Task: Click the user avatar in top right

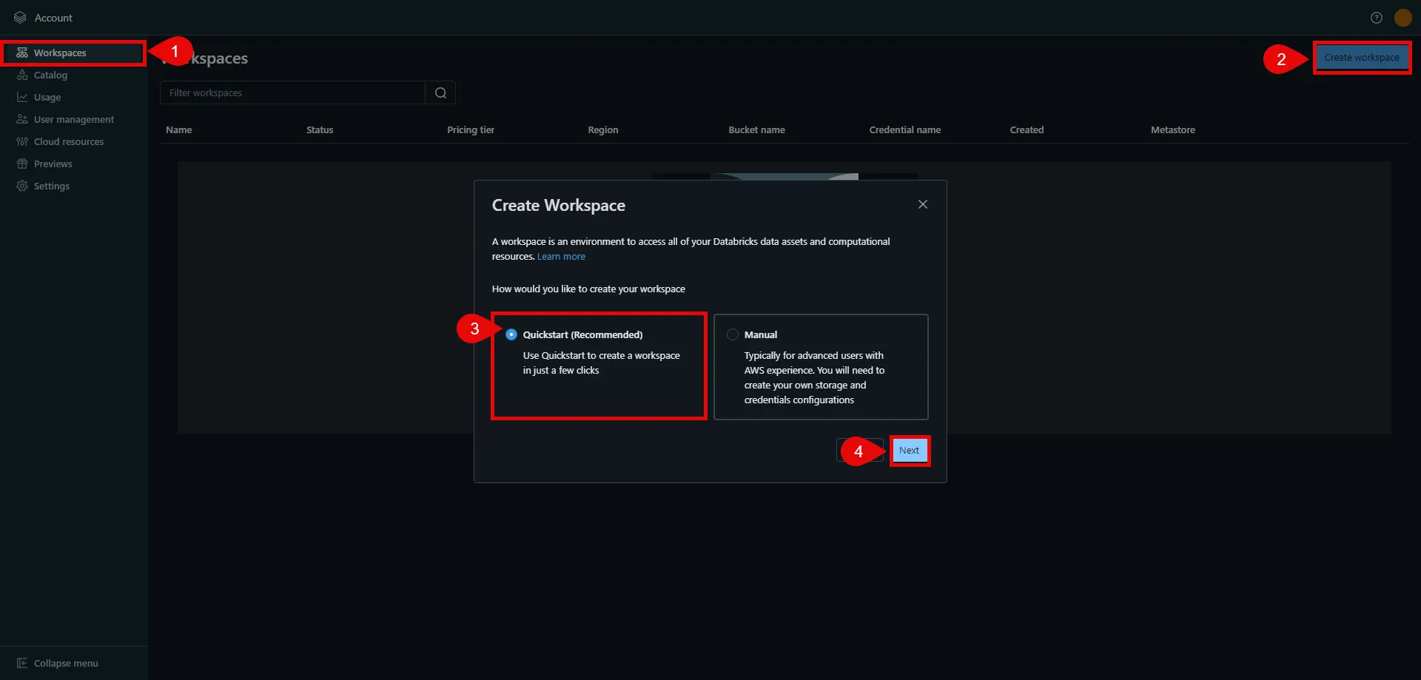Action: [1403, 17]
